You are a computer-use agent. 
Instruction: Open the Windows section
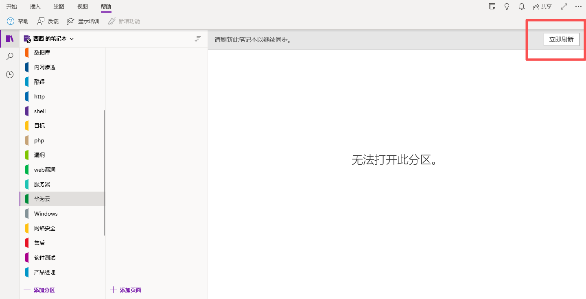[62, 214]
